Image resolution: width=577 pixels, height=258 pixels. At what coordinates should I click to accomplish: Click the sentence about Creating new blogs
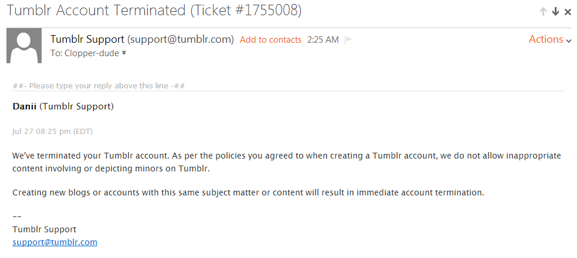248,192
